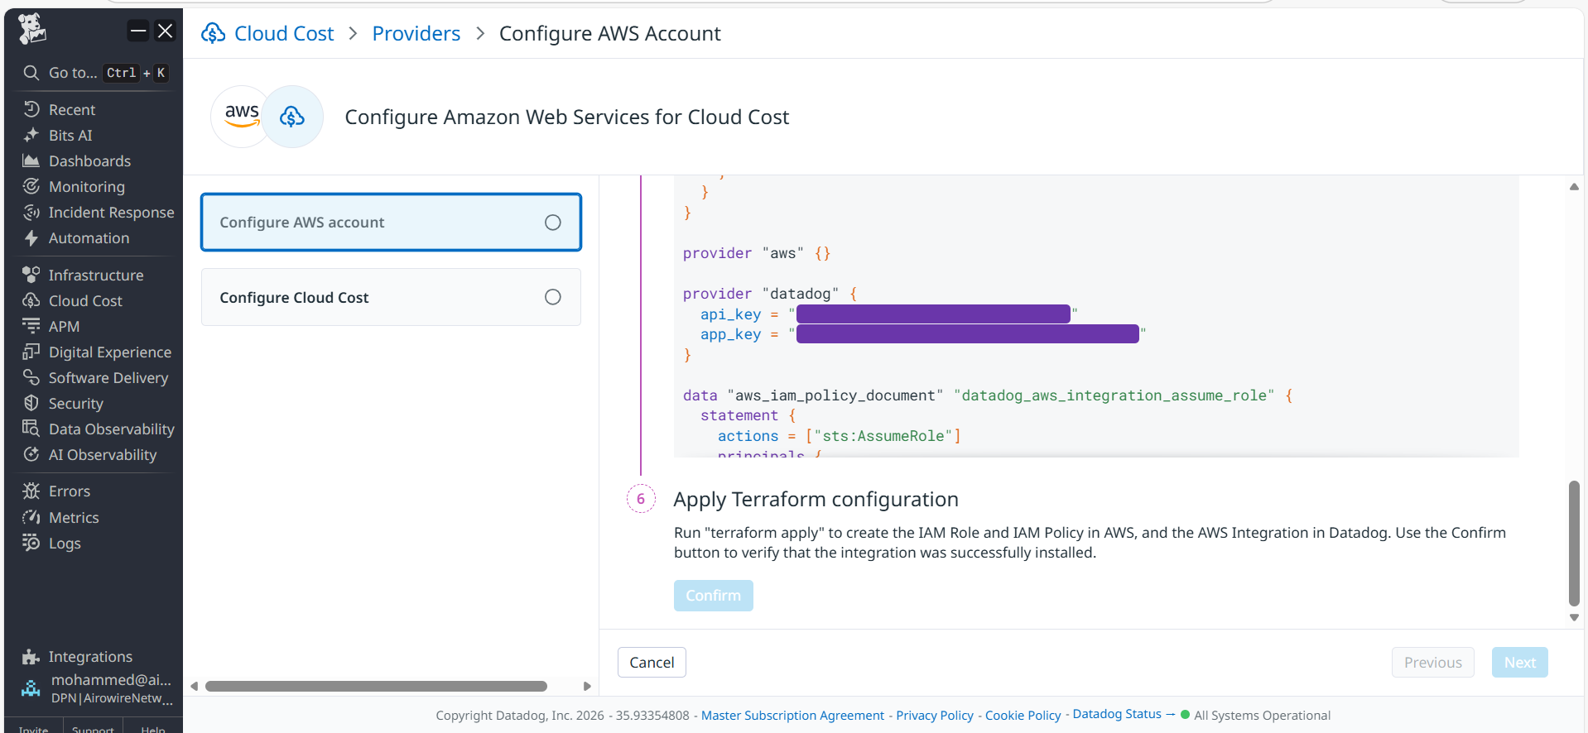Select the Configure Cloud Cost step circle
This screenshot has height=733, width=1588.
(x=552, y=297)
